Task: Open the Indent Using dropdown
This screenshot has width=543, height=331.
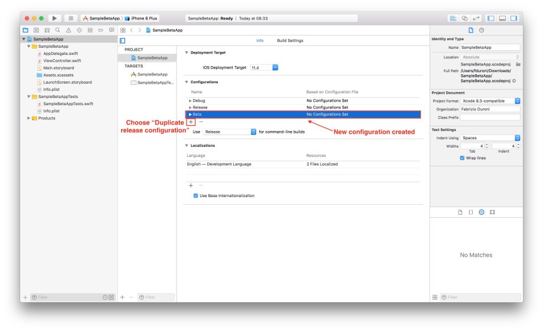Action: click(x=490, y=138)
